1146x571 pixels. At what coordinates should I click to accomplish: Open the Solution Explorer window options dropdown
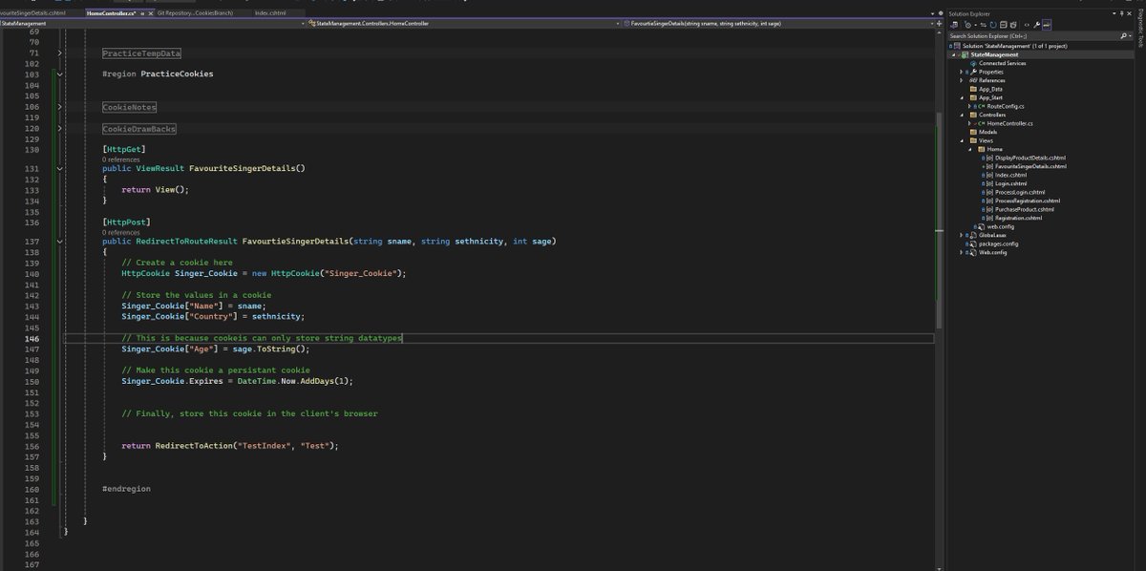[x=1114, y=13]
